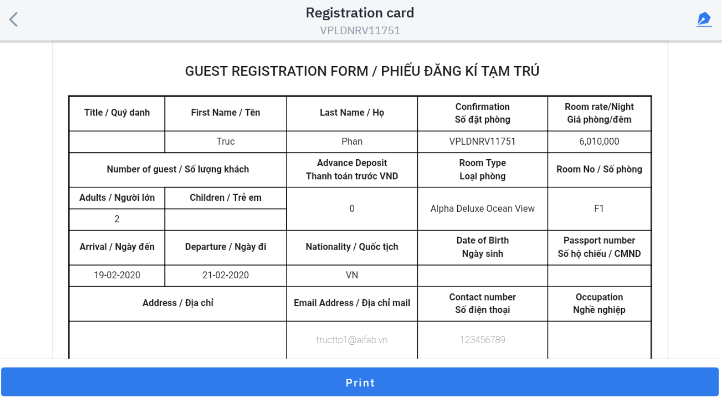Click the confirmation number VPLDNRV11751 in table
This screenshot has width=722, height=402.
point(482,141)
